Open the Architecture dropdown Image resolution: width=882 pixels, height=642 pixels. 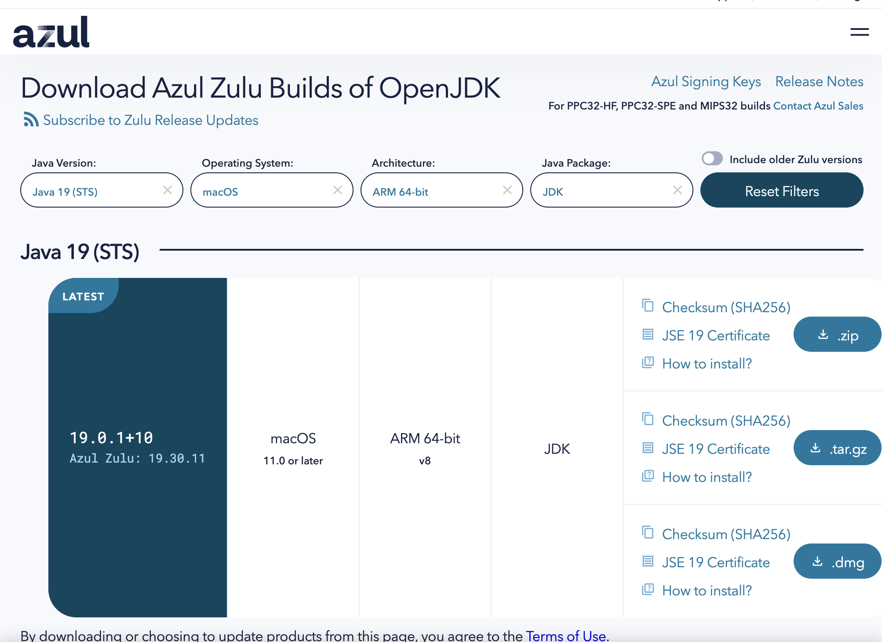point(432,191)
